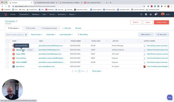This screenshot has height=102, width=174.
Task: Bookmark page with the star icon
Action: [x=144, y=6]
